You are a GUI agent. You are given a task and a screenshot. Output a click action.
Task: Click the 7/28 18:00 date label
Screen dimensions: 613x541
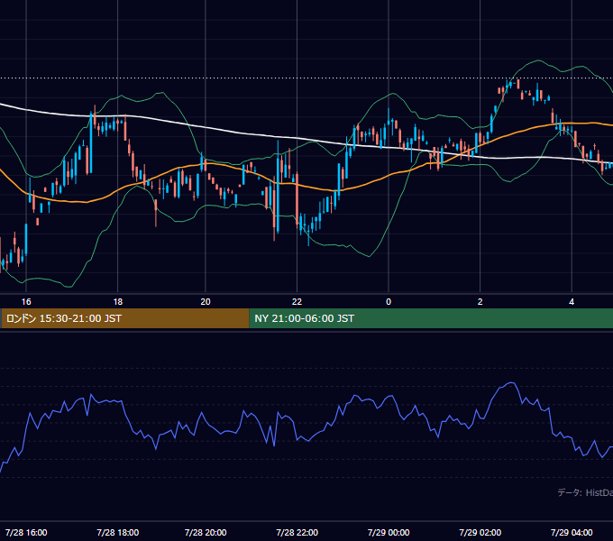coord(118,532)
